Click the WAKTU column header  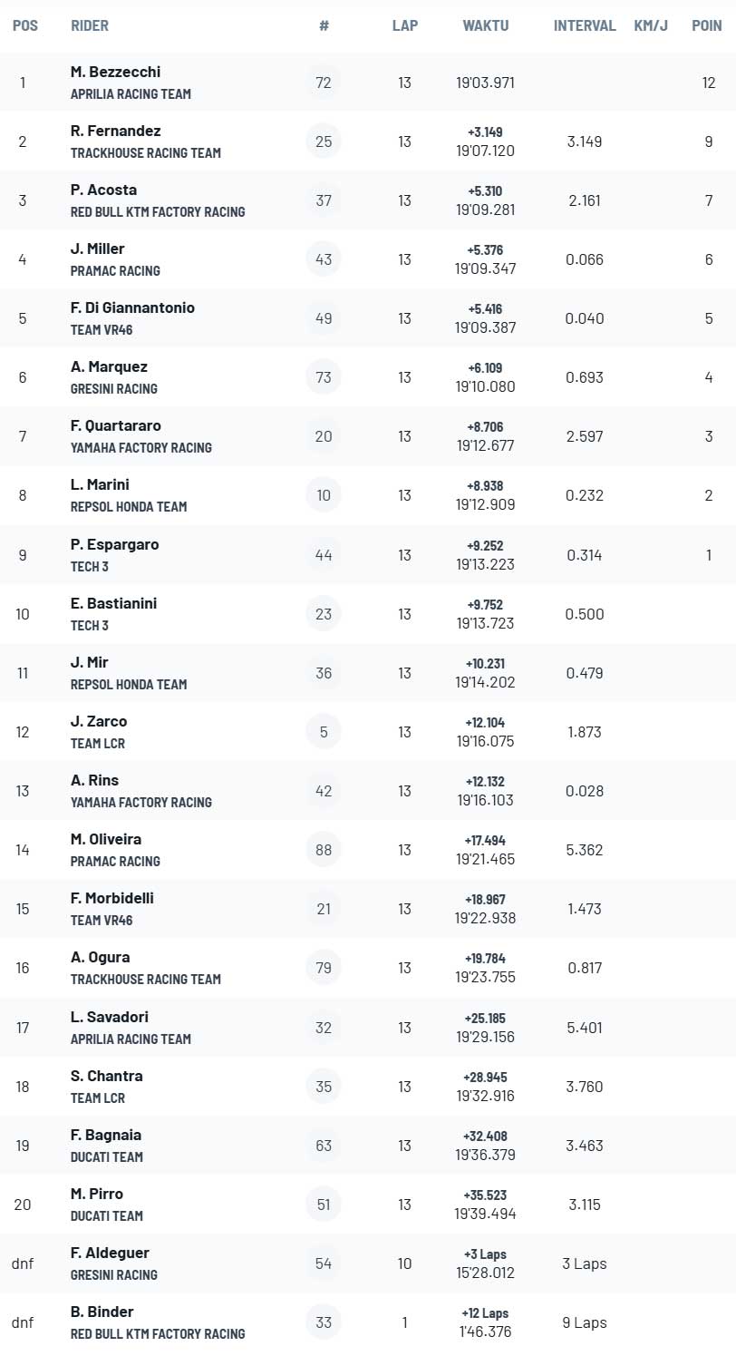pyautogui.click(x=486, y=25)
